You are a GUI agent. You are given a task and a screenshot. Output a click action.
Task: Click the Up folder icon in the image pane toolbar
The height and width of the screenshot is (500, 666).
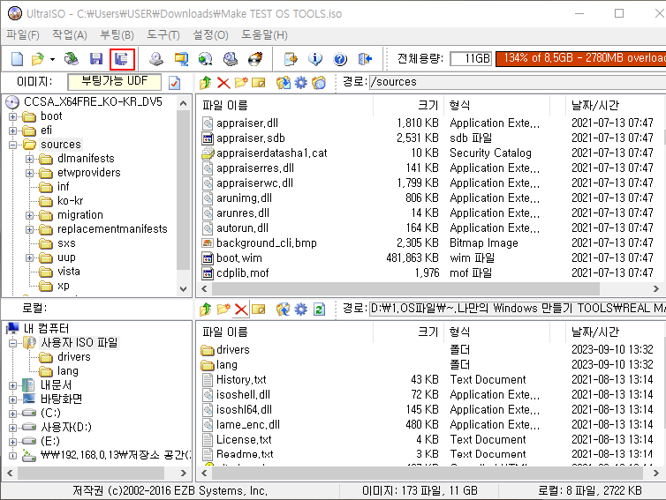coord(206,82)
